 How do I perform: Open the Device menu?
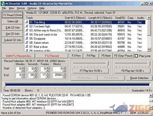click(21, 8)
